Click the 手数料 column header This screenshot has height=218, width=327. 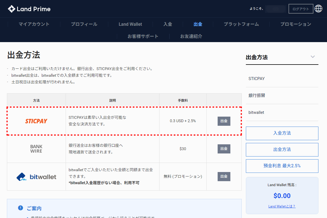183,100
